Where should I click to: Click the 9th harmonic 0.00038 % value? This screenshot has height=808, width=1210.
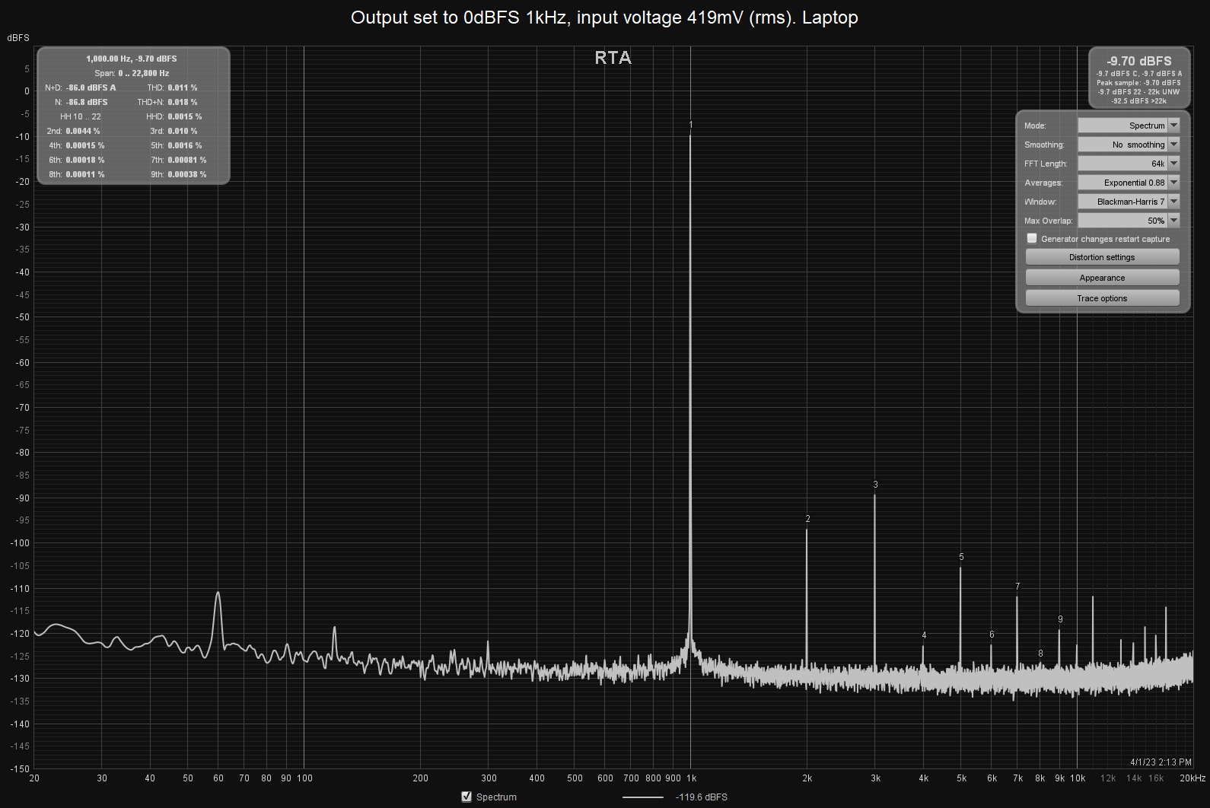pyautogui.click(x=187, y=174)
